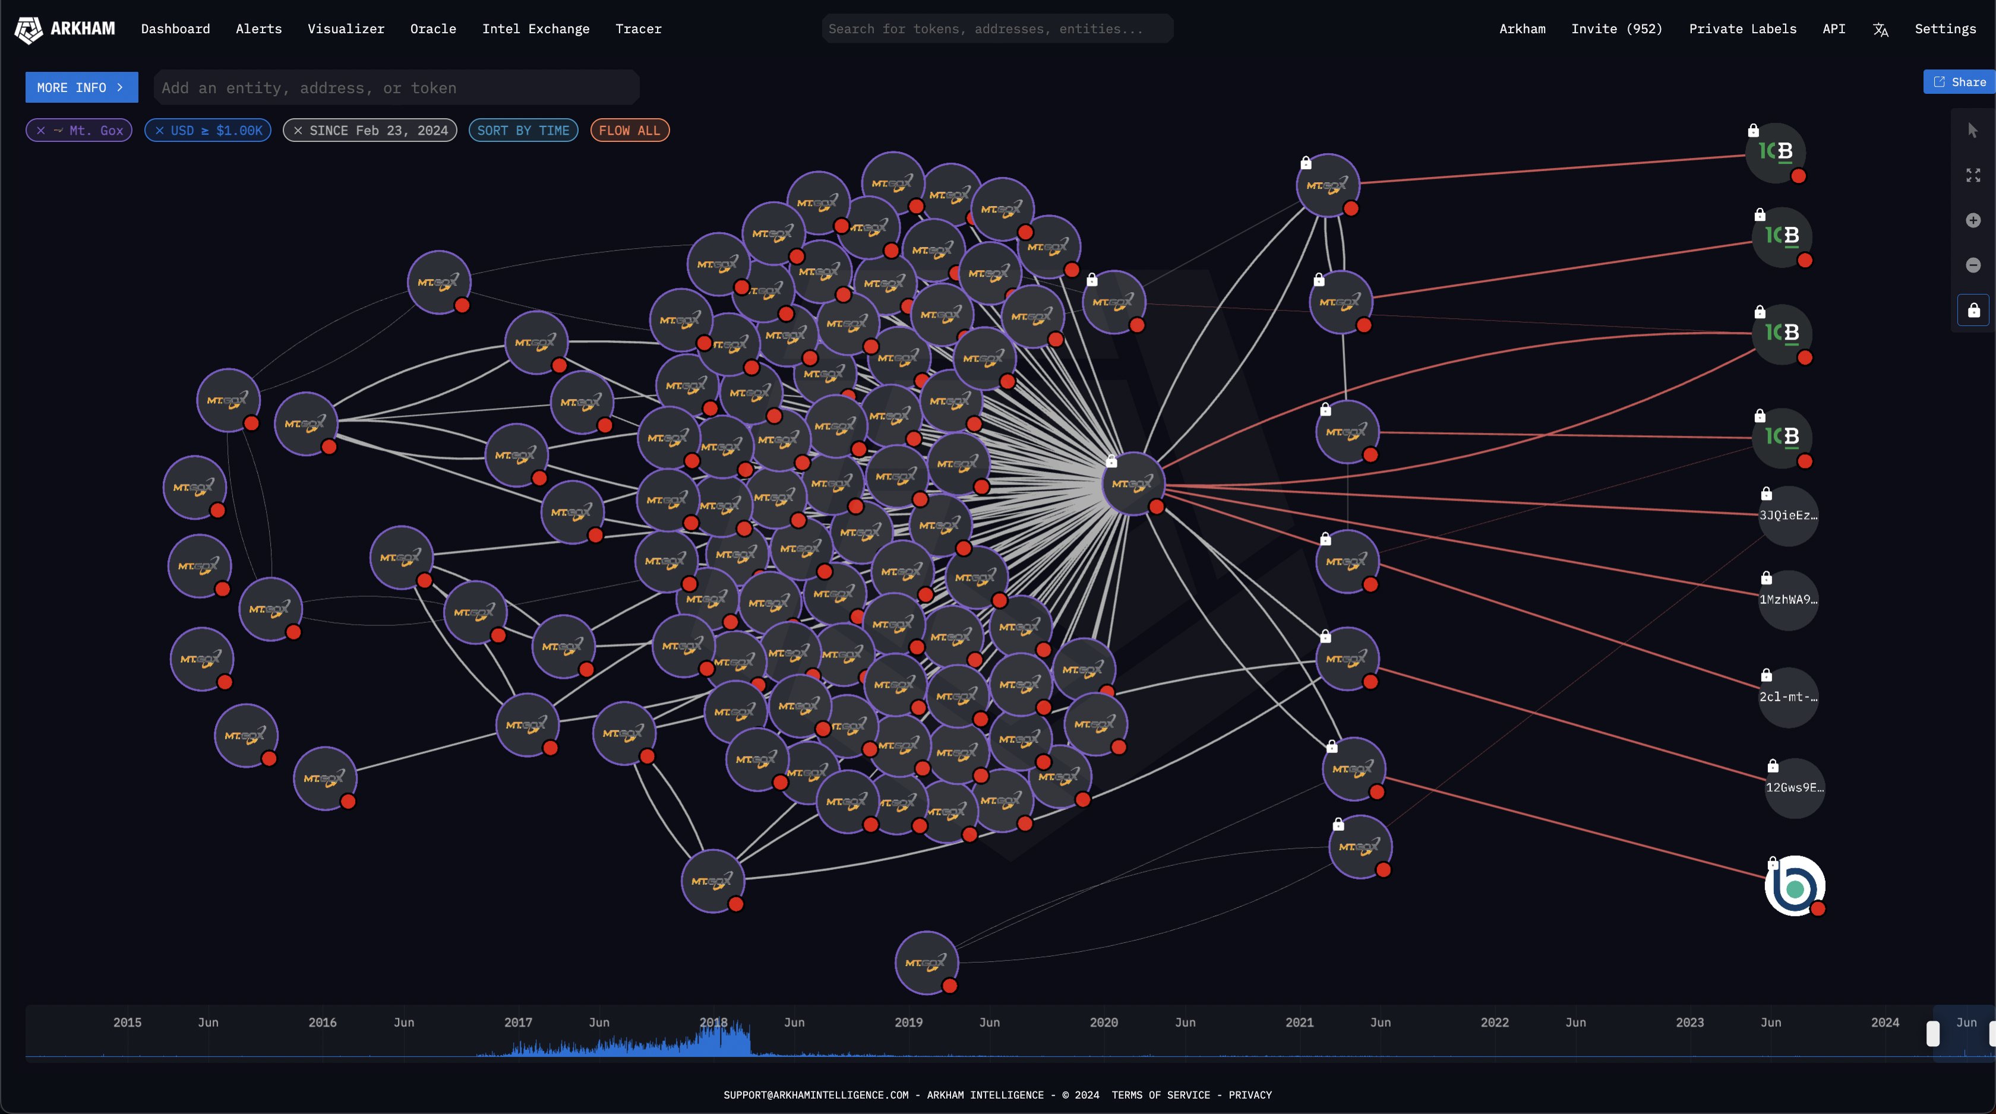Click the 2021 mark on the timeline
Viewport: 1996px width, 1114px height.
tap(1299, 1023)
